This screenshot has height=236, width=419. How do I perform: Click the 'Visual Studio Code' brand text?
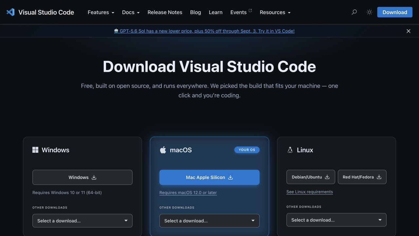tap(46, 12)
